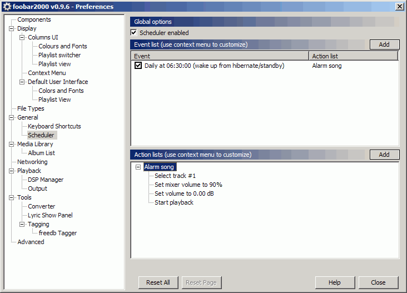Open the Output page
Image resolution: width=407 pixels, height=293 pixels.
click(37, 188)
